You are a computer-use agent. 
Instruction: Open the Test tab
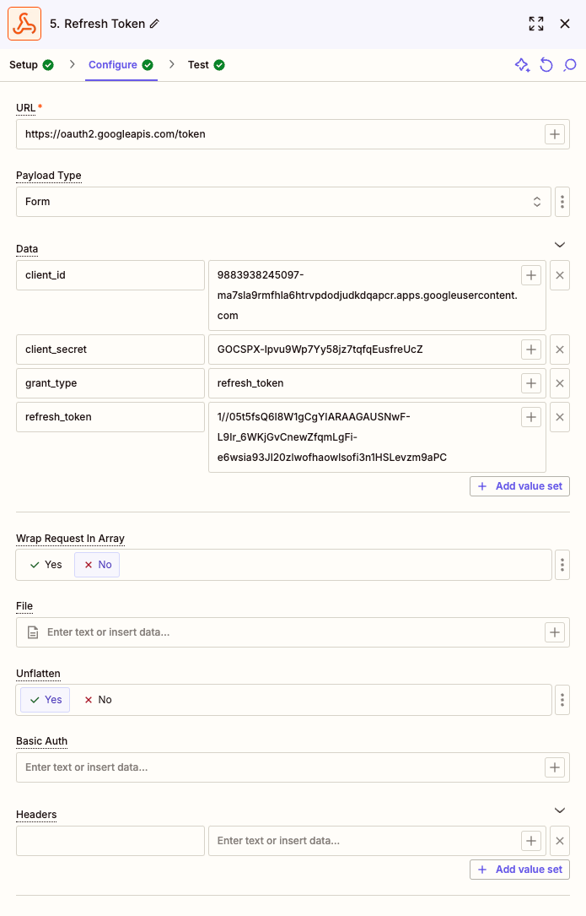click(198, 64)
